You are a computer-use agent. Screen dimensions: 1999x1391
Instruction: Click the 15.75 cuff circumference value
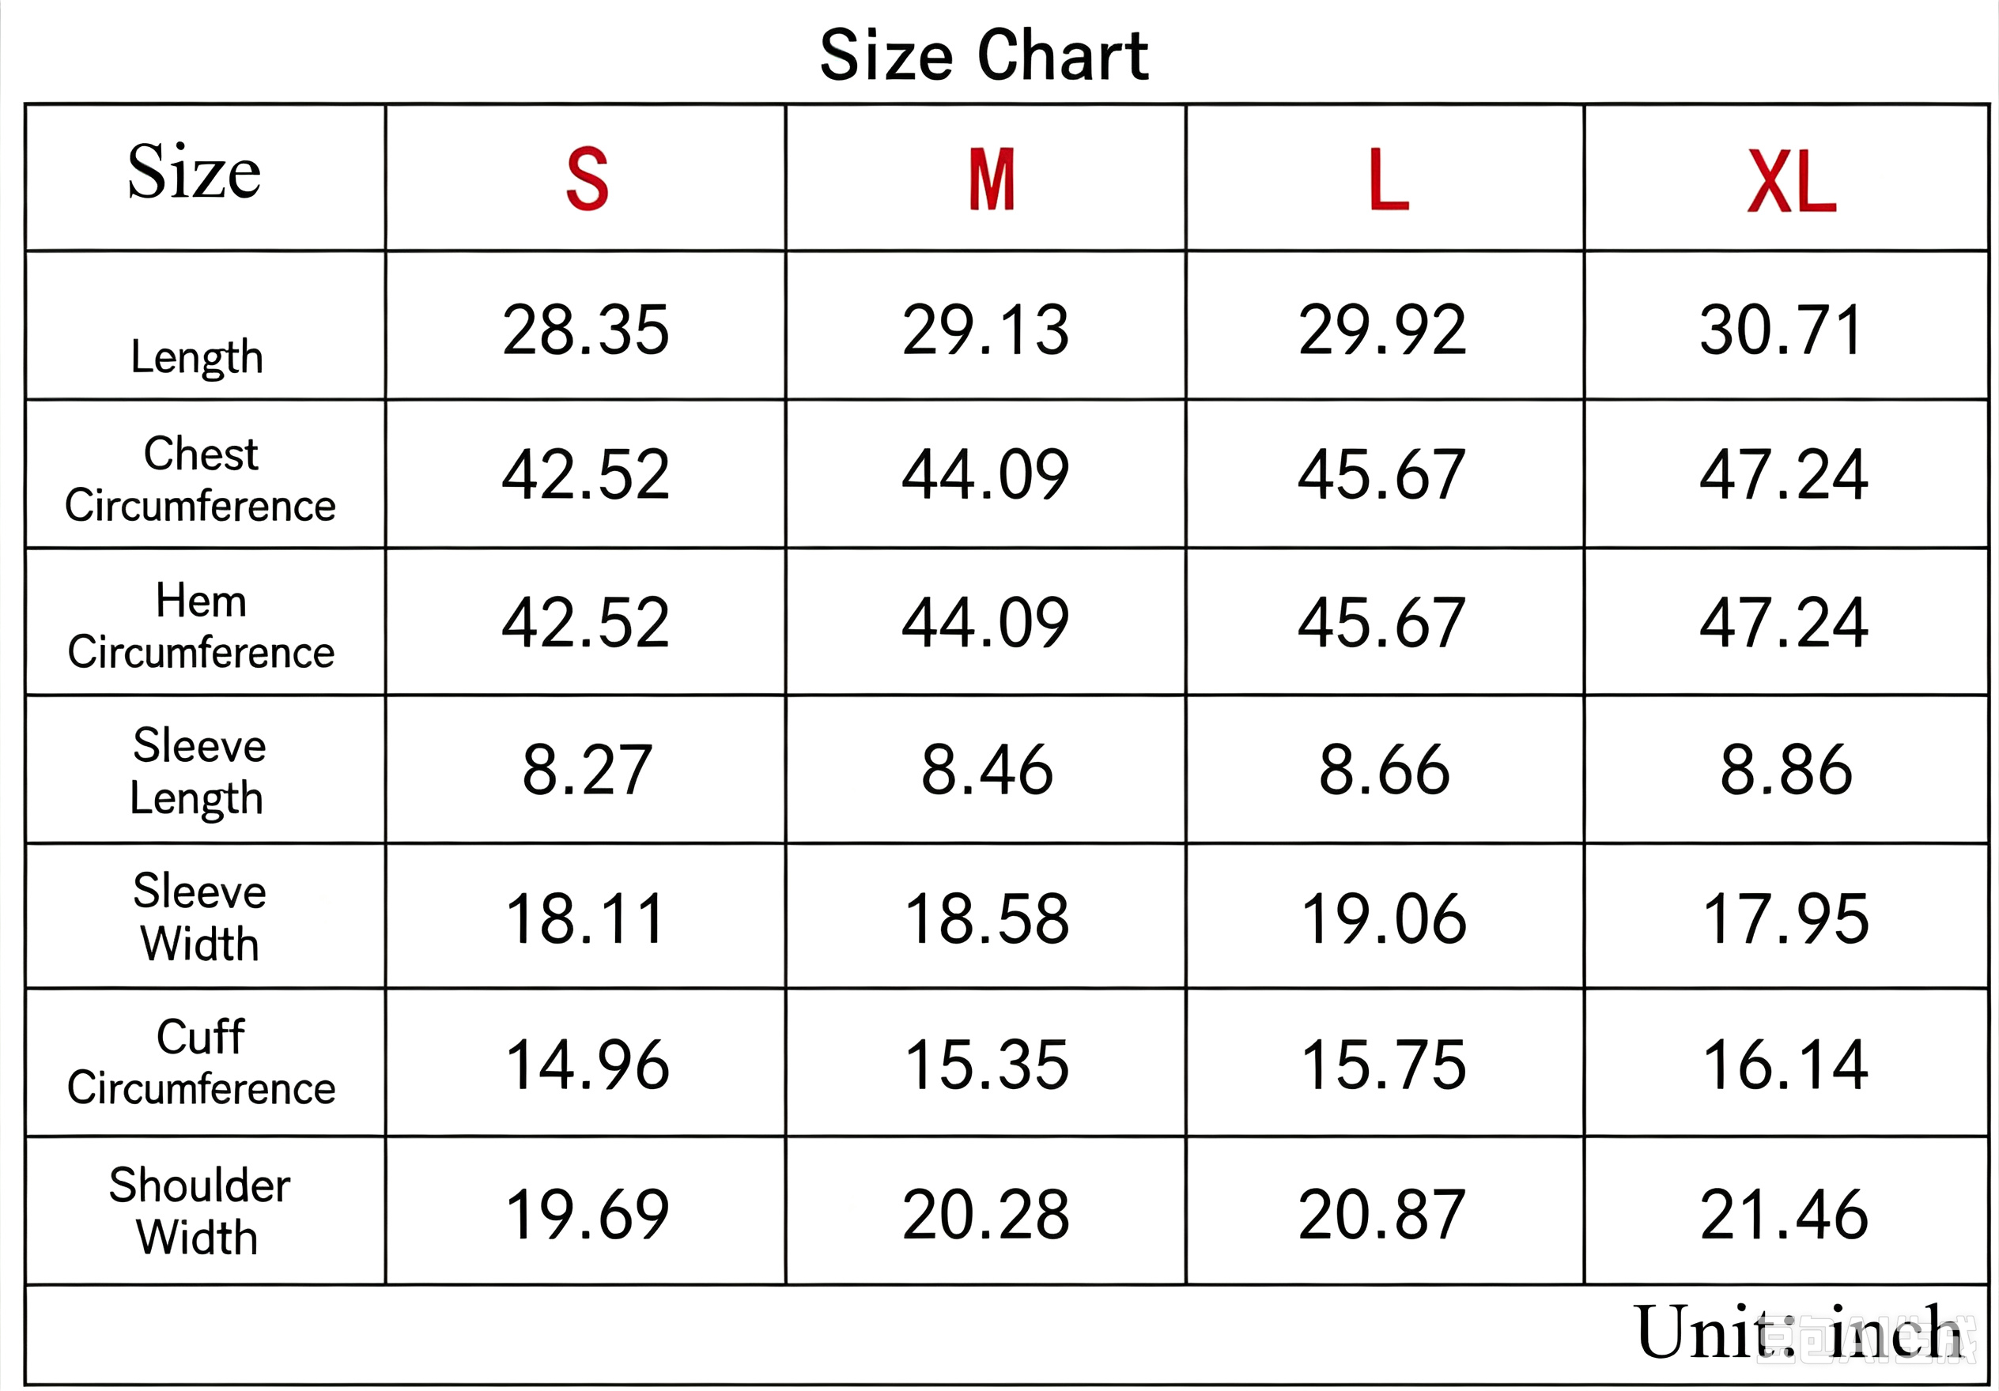(1384, 1065)
